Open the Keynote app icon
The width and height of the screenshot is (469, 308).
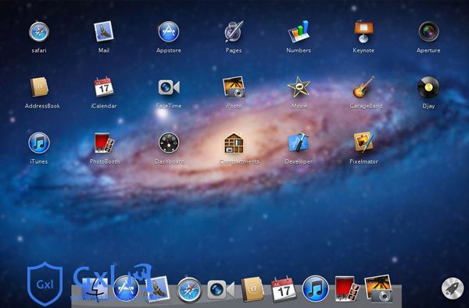click(x=363, y=32)
